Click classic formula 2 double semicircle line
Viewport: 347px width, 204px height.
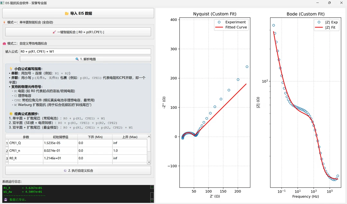63,123
